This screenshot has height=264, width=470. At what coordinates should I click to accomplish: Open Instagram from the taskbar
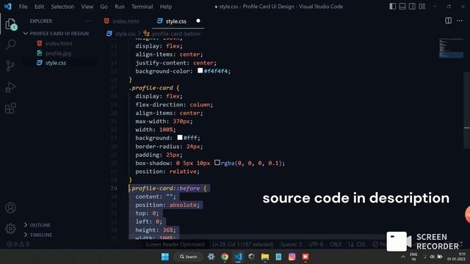click(x=292, y=257)
